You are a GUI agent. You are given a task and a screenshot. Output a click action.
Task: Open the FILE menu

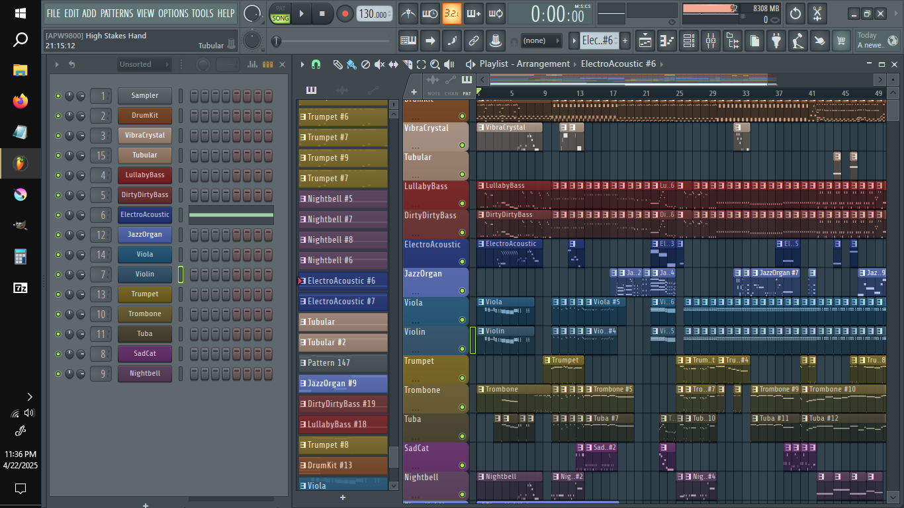tap(53, 13)
